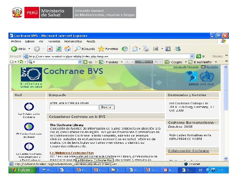Screen dimensions: 235x176
Task: Click the Contacto envelope icon
Action: (203, 67)
